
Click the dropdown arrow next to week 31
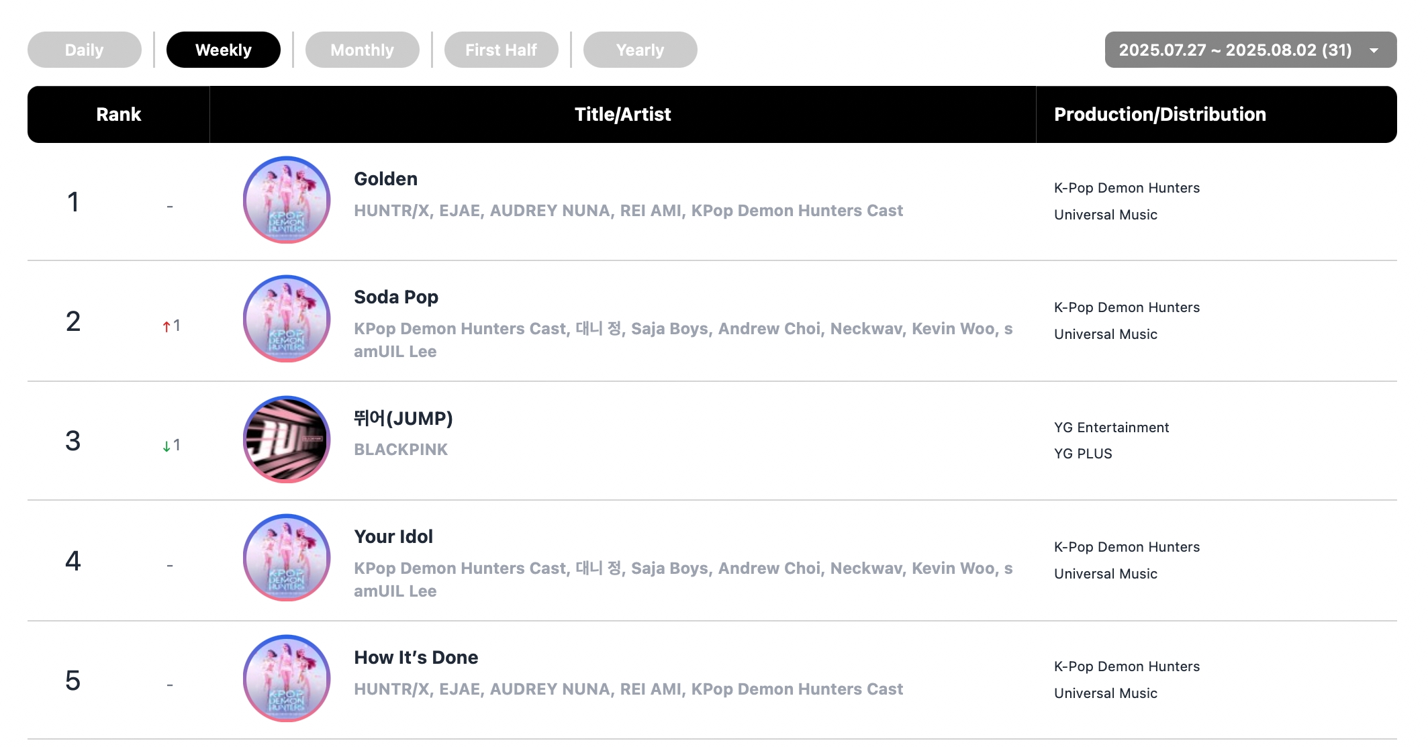[x=1374, y=50]
